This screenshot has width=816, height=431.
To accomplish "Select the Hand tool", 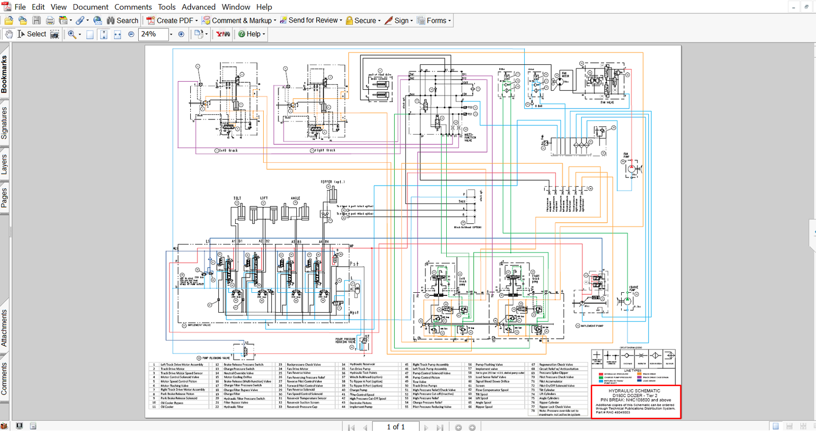I will tap(9, 34).
